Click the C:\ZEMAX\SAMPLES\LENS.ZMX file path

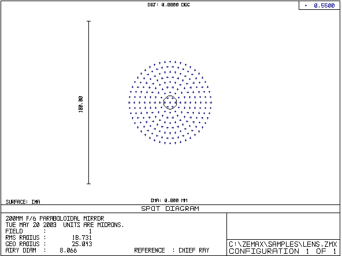point(283,244)
